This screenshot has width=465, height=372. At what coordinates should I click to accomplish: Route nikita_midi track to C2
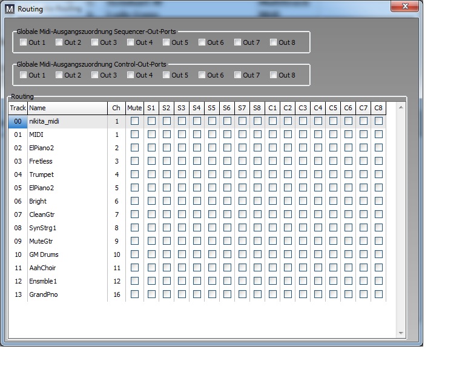coord(288,121)
